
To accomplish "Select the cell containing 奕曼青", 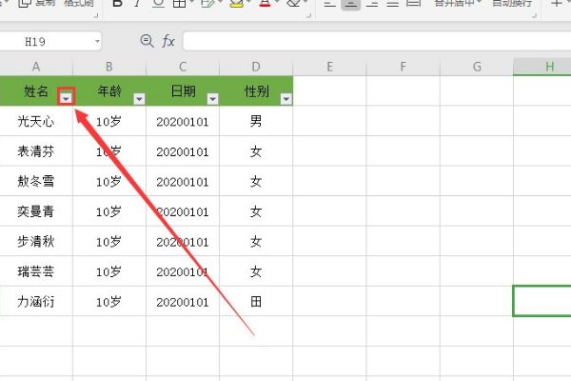I will (x=36, y=211).
